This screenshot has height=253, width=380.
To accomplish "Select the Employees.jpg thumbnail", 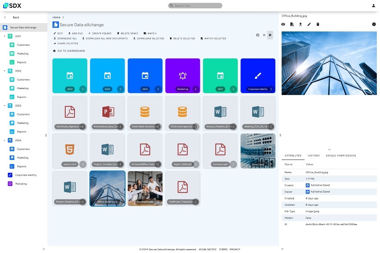I will [145, 189].
